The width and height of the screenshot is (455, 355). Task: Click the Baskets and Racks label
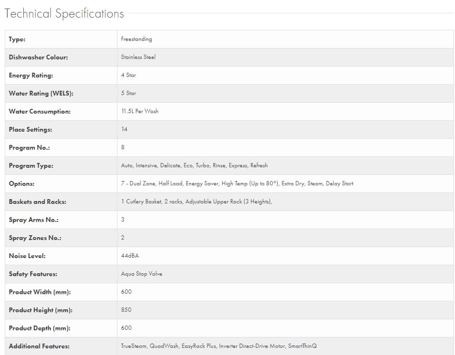[38, 202]
